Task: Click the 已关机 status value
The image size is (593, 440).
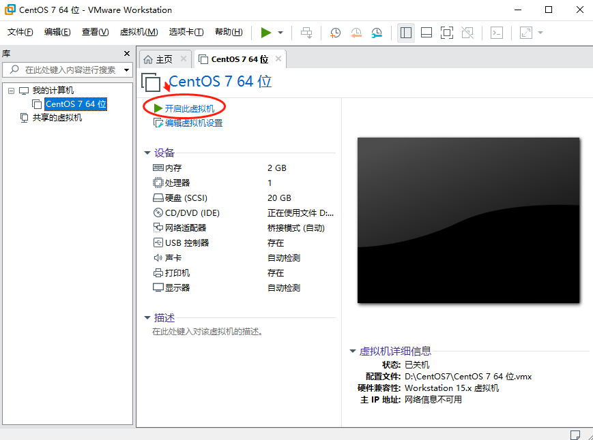Action: tap(417, 365)
